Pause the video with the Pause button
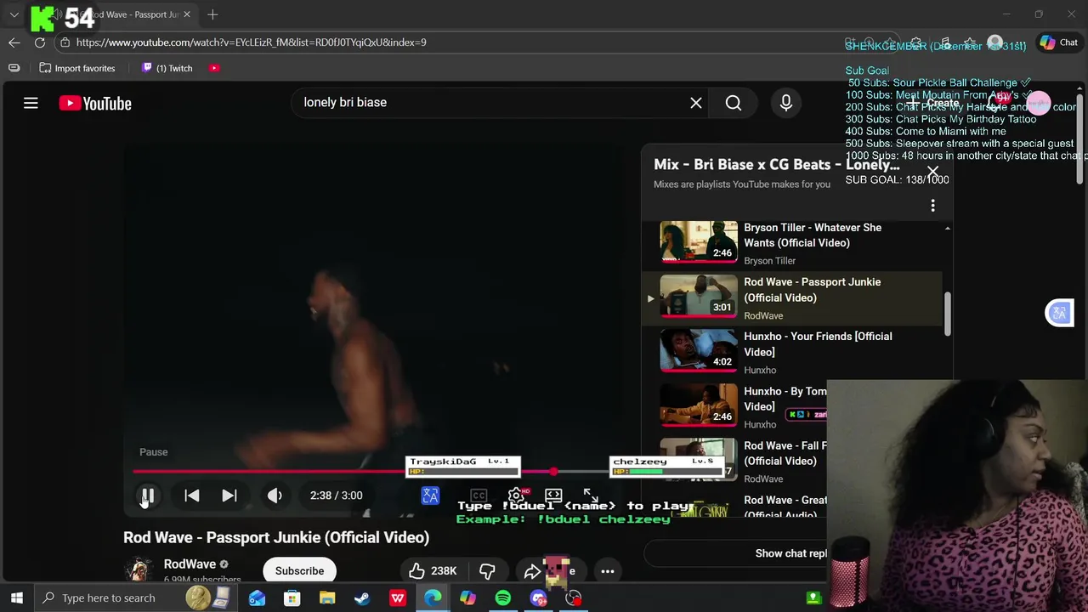The image size is (1088, 612). [147, 496]
